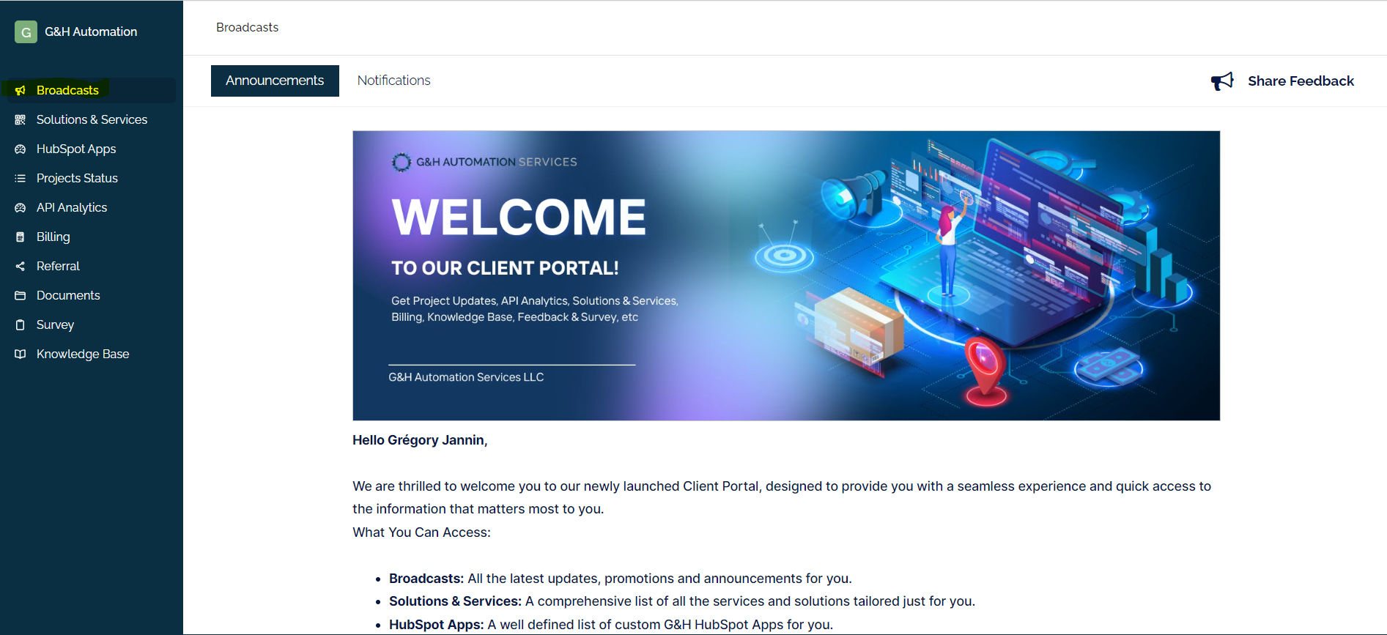Viewport: 1387px width, 635px height.
Task: Click the Knowledge Base book icon
Action: (x=21, y=354)
